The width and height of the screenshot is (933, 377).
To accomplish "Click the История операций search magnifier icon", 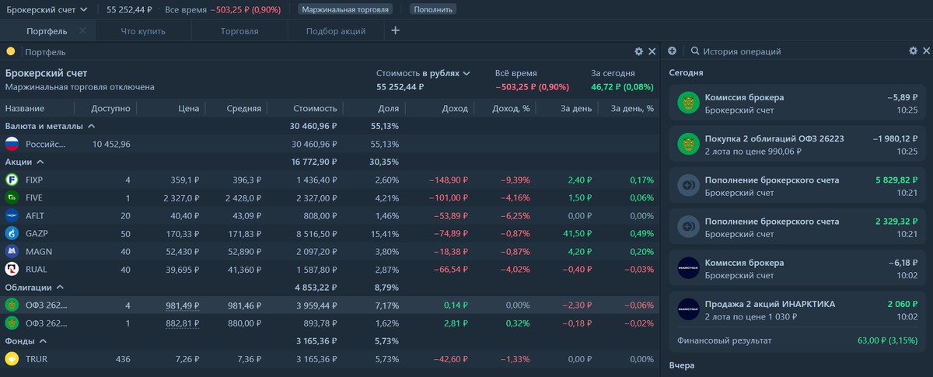I will (x=695, y=51).
